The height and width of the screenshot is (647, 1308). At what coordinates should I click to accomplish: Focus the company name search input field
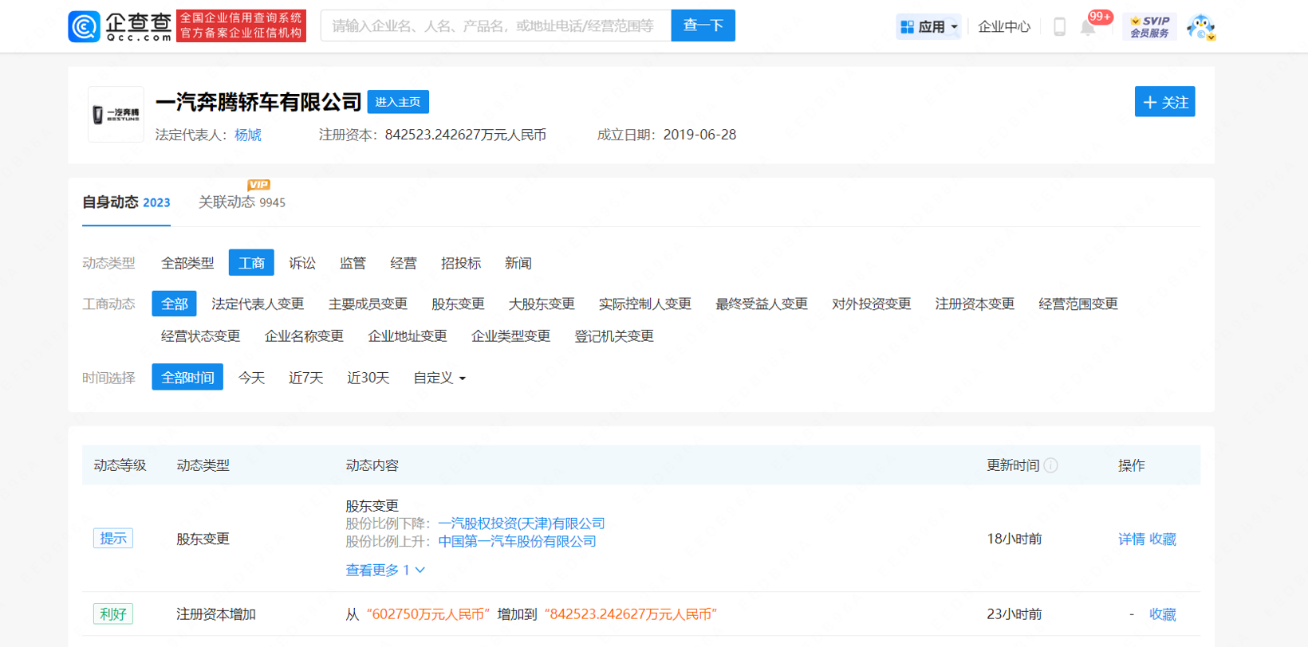[x=495, y=25]
